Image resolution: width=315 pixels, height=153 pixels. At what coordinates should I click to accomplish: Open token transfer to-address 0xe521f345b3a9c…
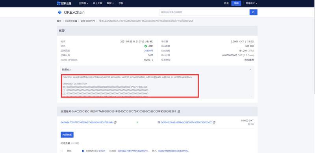click(x=174, y=151)
